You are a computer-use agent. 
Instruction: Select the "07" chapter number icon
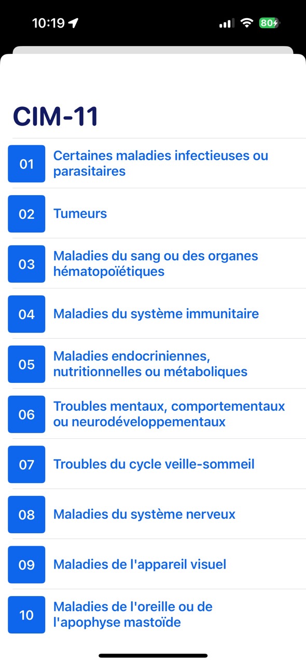point(26,464)
